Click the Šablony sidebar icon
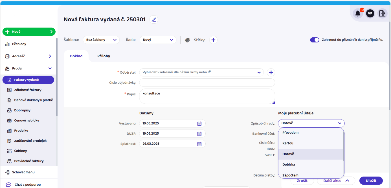This screenshot has height=188, width=391. [9, 151]
